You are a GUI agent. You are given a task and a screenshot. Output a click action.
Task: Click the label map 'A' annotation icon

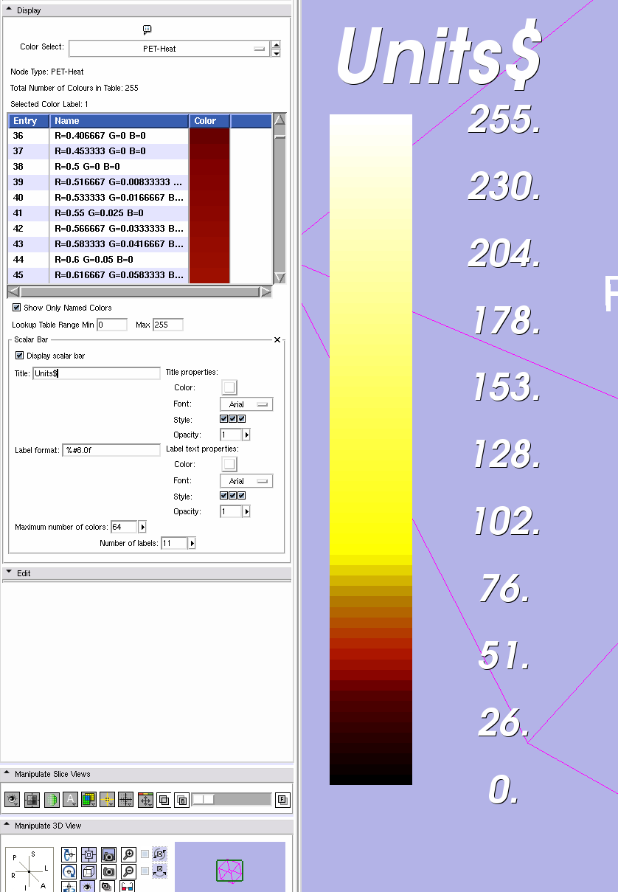pos(70,799)
